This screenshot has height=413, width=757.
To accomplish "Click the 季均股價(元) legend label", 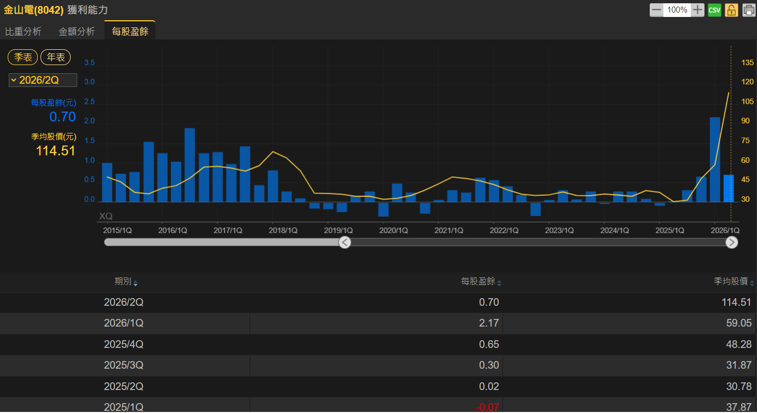I will (54, 137).
